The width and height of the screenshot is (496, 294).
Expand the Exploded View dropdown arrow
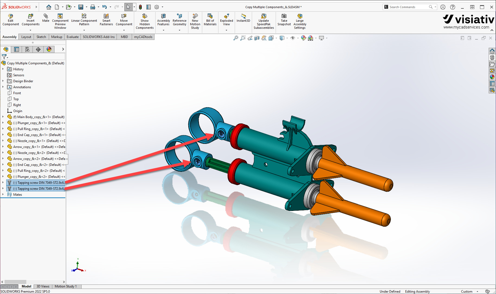point(227,30)
